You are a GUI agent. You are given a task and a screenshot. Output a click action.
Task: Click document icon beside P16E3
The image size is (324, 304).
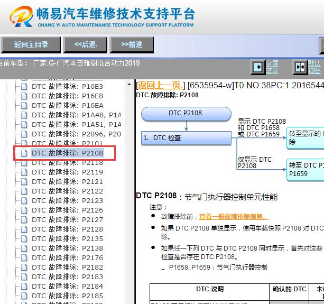click(24, 86)
